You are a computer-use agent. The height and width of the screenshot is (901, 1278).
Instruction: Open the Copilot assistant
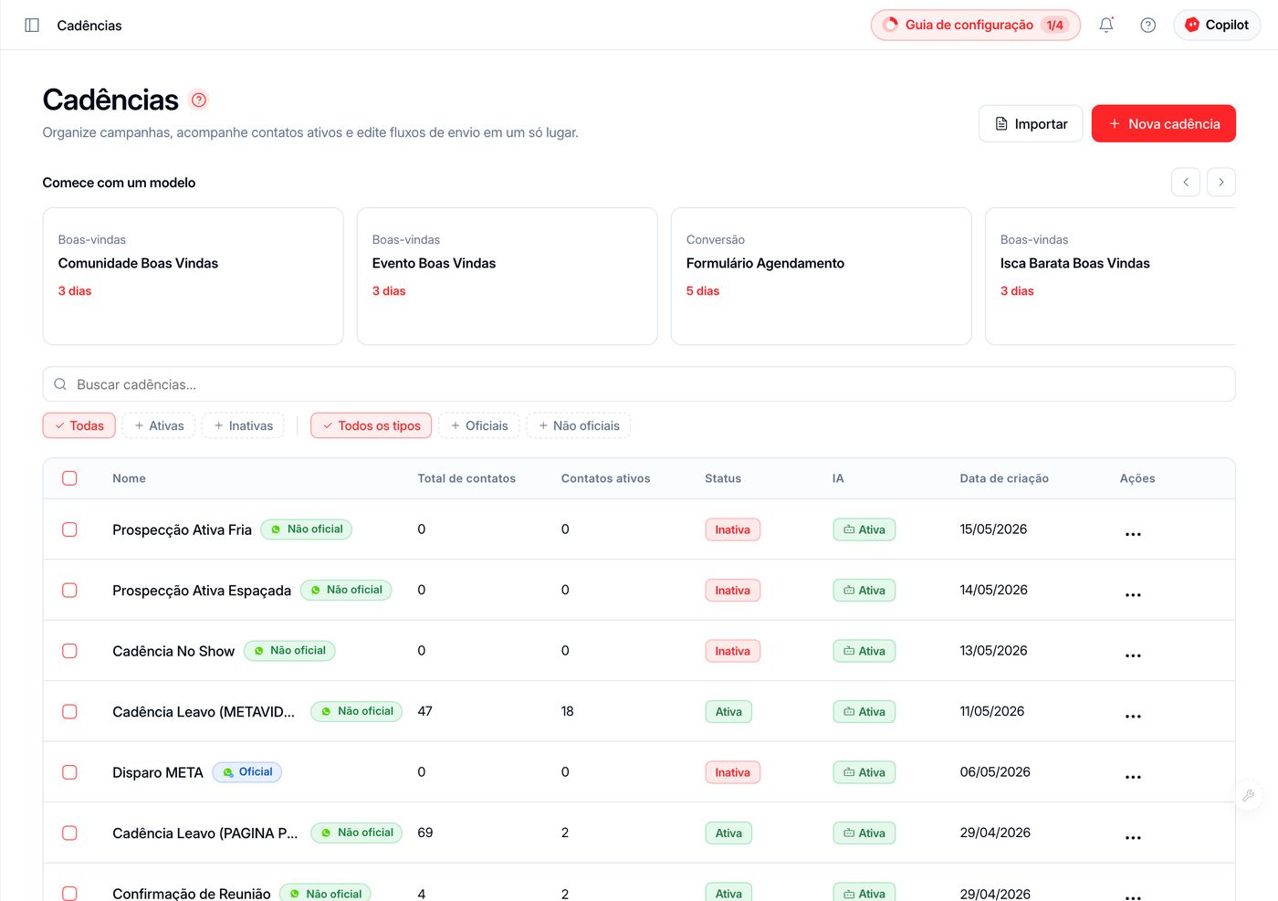(x=1217, y=26)
